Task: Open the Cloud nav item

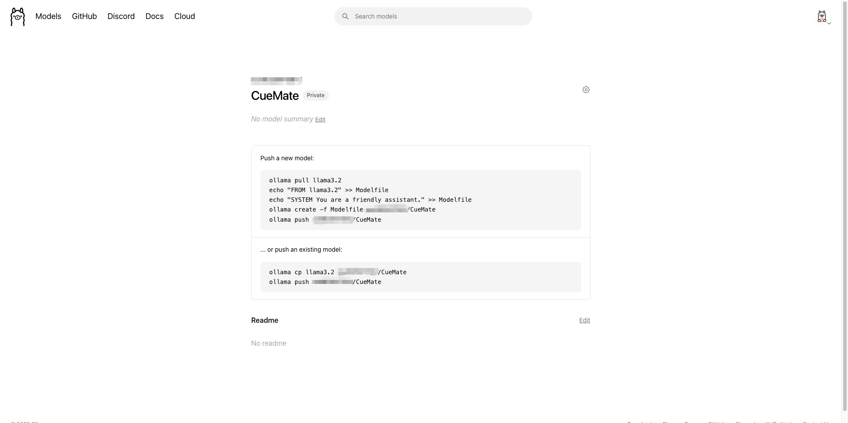Action: 185,16
